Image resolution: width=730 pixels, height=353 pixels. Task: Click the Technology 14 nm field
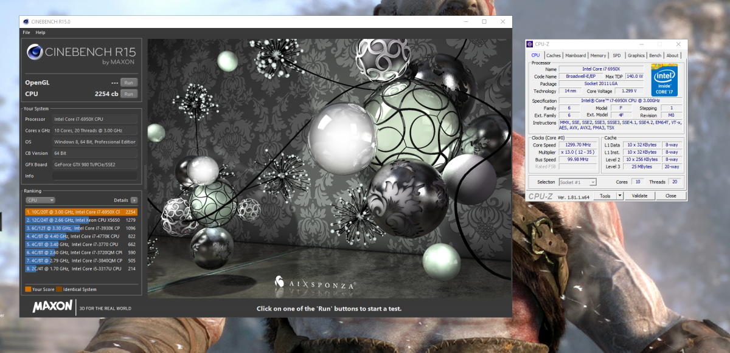[569, 91]
